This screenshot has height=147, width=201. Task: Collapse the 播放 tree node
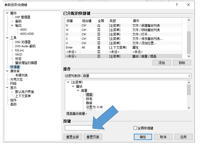(7, 13)
